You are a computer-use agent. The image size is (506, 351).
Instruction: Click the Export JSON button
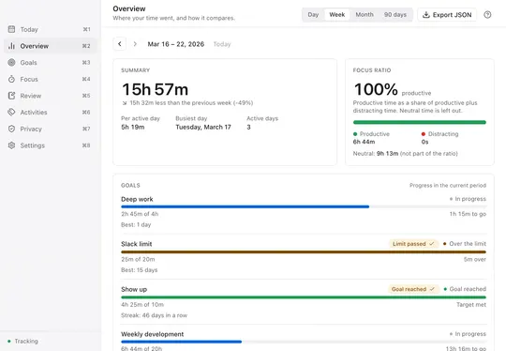click(x=447, y=14)
